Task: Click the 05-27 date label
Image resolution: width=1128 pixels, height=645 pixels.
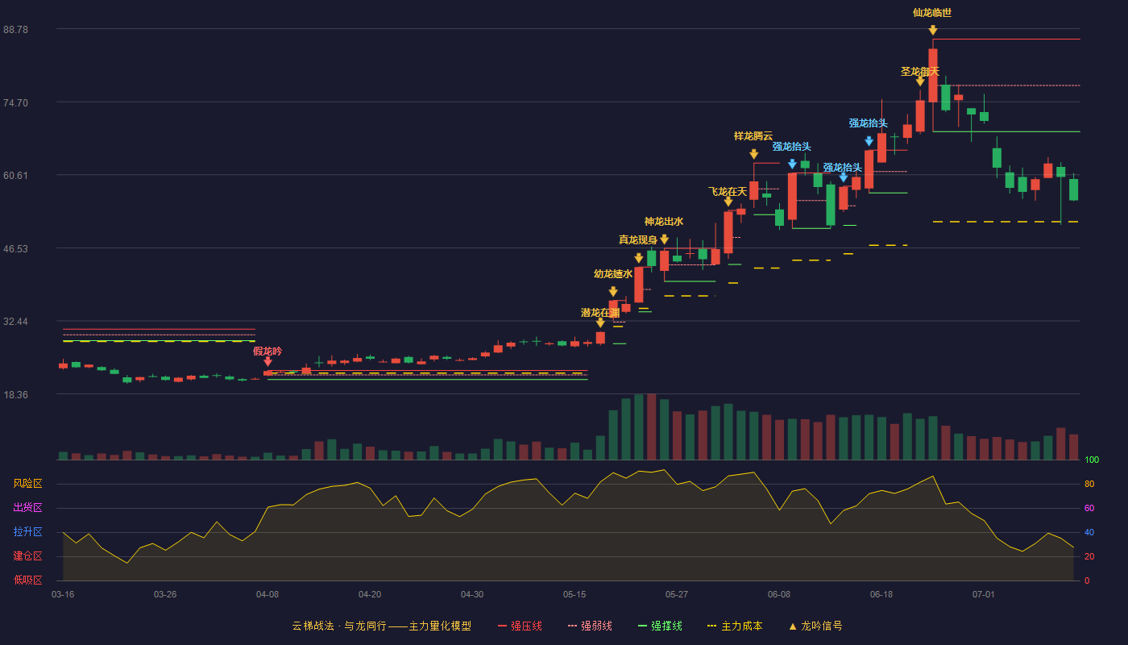Action: [677, 594]
